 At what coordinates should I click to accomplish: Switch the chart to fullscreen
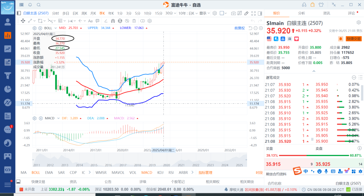point(253,13)
